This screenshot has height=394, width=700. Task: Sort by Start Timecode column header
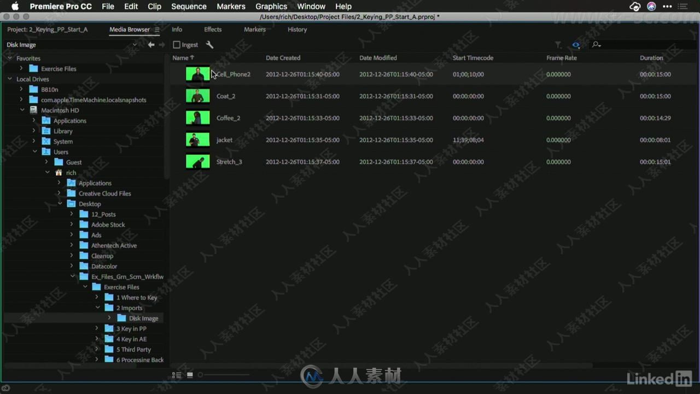(473, 57)
